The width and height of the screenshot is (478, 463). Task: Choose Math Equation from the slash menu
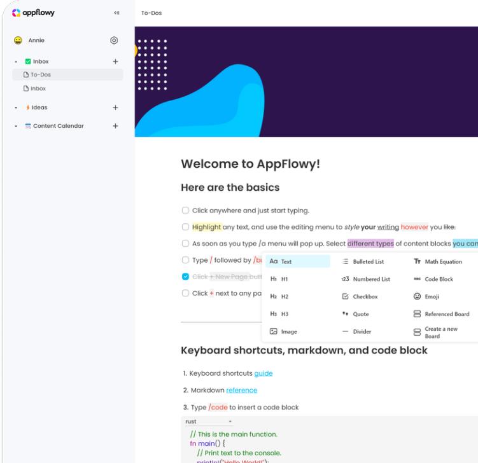tap(443, 261)
